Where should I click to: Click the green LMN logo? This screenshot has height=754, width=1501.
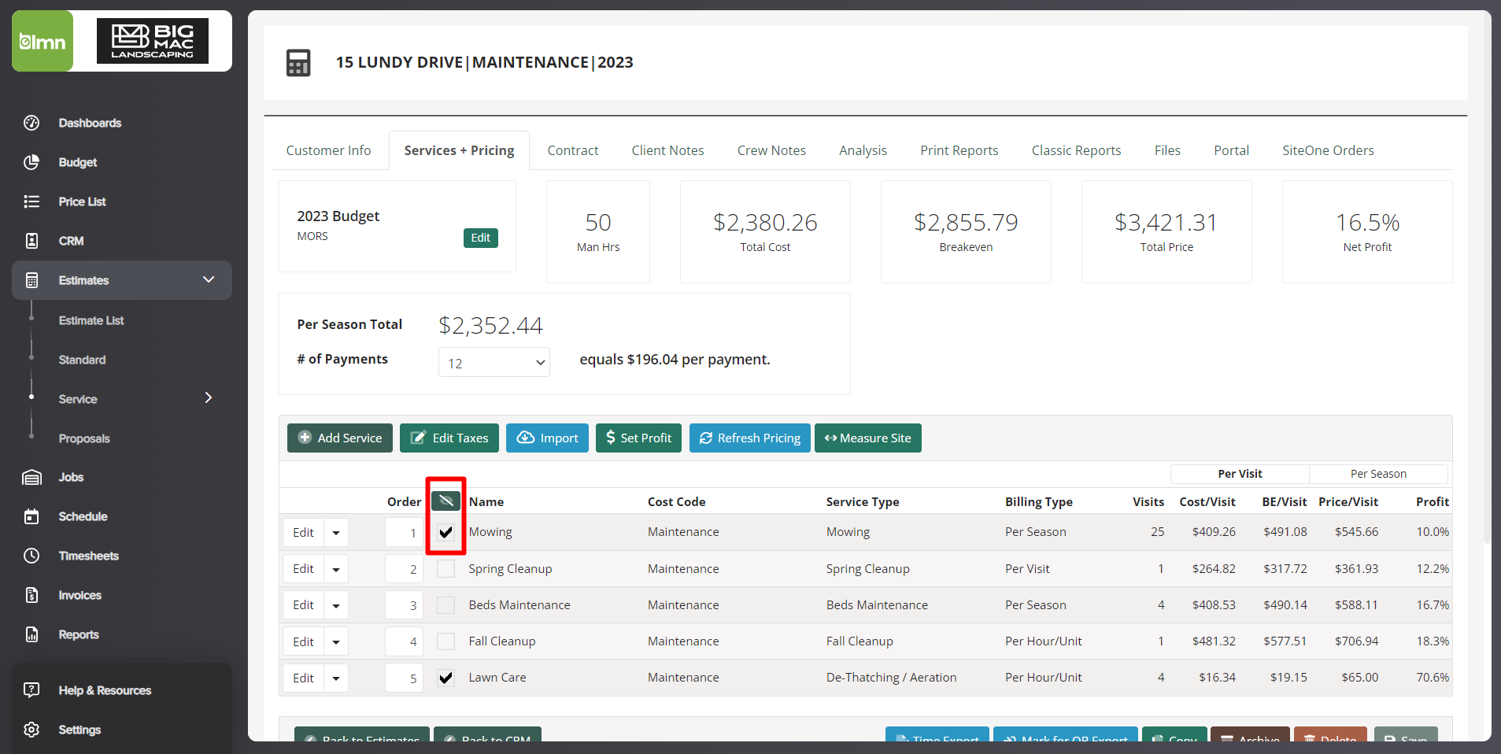(43, 41)
